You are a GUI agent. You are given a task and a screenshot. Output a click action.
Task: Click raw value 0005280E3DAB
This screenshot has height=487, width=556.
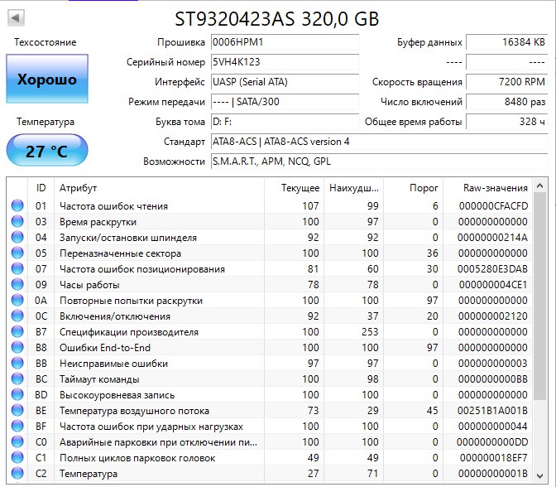click(x=492, y=268)
